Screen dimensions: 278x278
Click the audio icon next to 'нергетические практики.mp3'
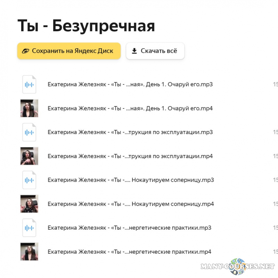click(29, 228)
